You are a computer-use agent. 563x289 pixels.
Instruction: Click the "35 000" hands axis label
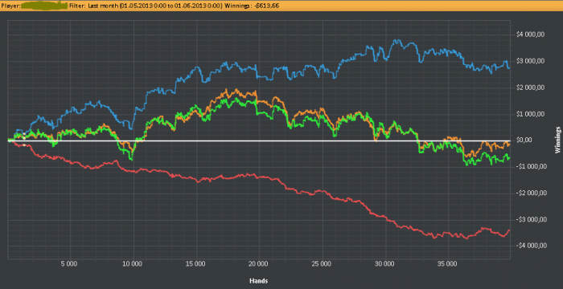click(x=448, y=264)
